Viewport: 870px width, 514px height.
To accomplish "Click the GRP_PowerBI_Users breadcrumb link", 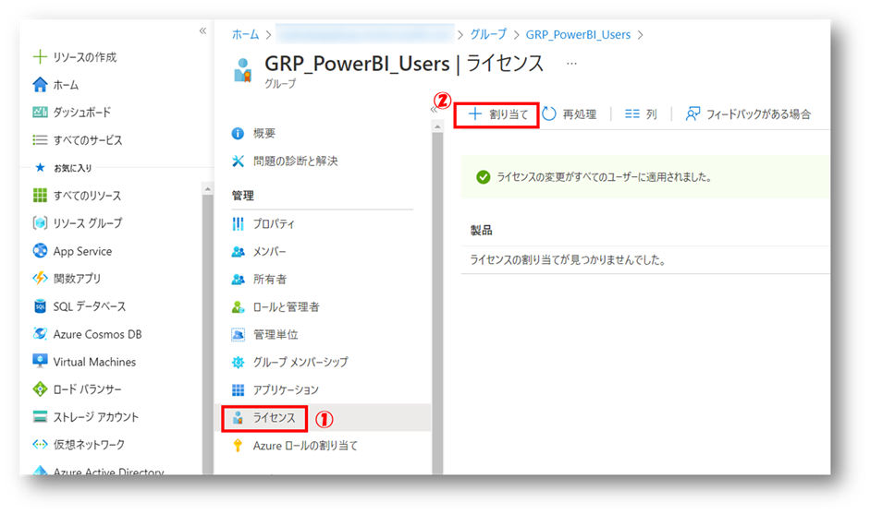I will click(x=578, y=34).
